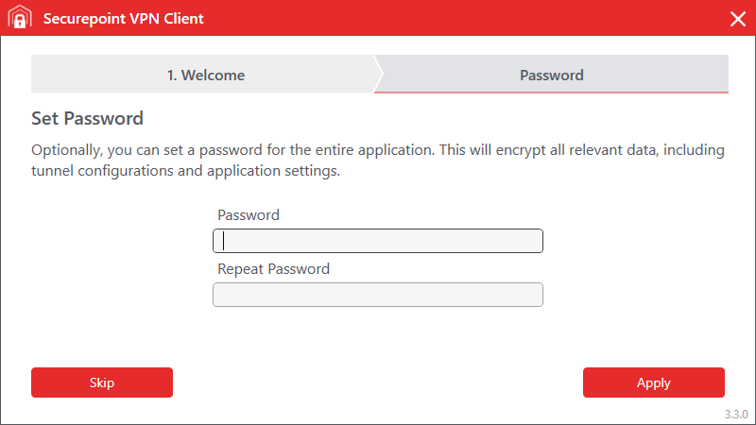Confirm with the Apply button
Screen dimensions: 756x425
pyautogui.click(x=653, y=382)
